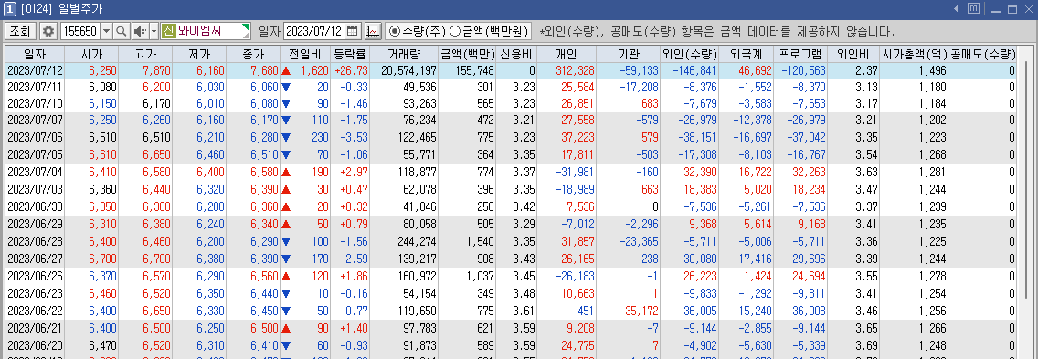Click the 고가 column header

(x=145, y=54)
